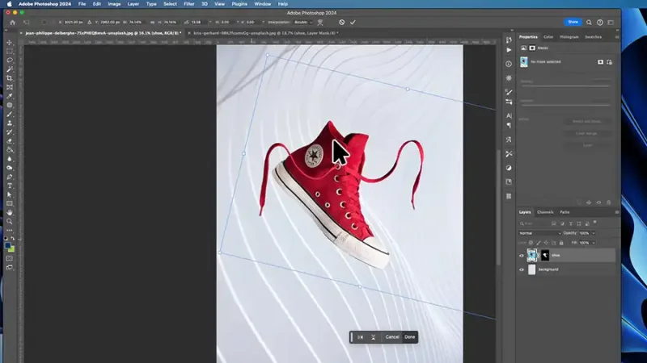Image resolution: width=647 pixels, height=363 pixels.
Task: Toggle the layer filter on/off switch
Action: point(595,223)
